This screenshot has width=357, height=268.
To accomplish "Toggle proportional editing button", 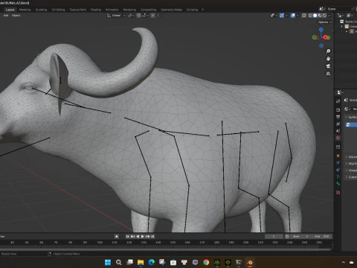I will click(x=152, y=16).
